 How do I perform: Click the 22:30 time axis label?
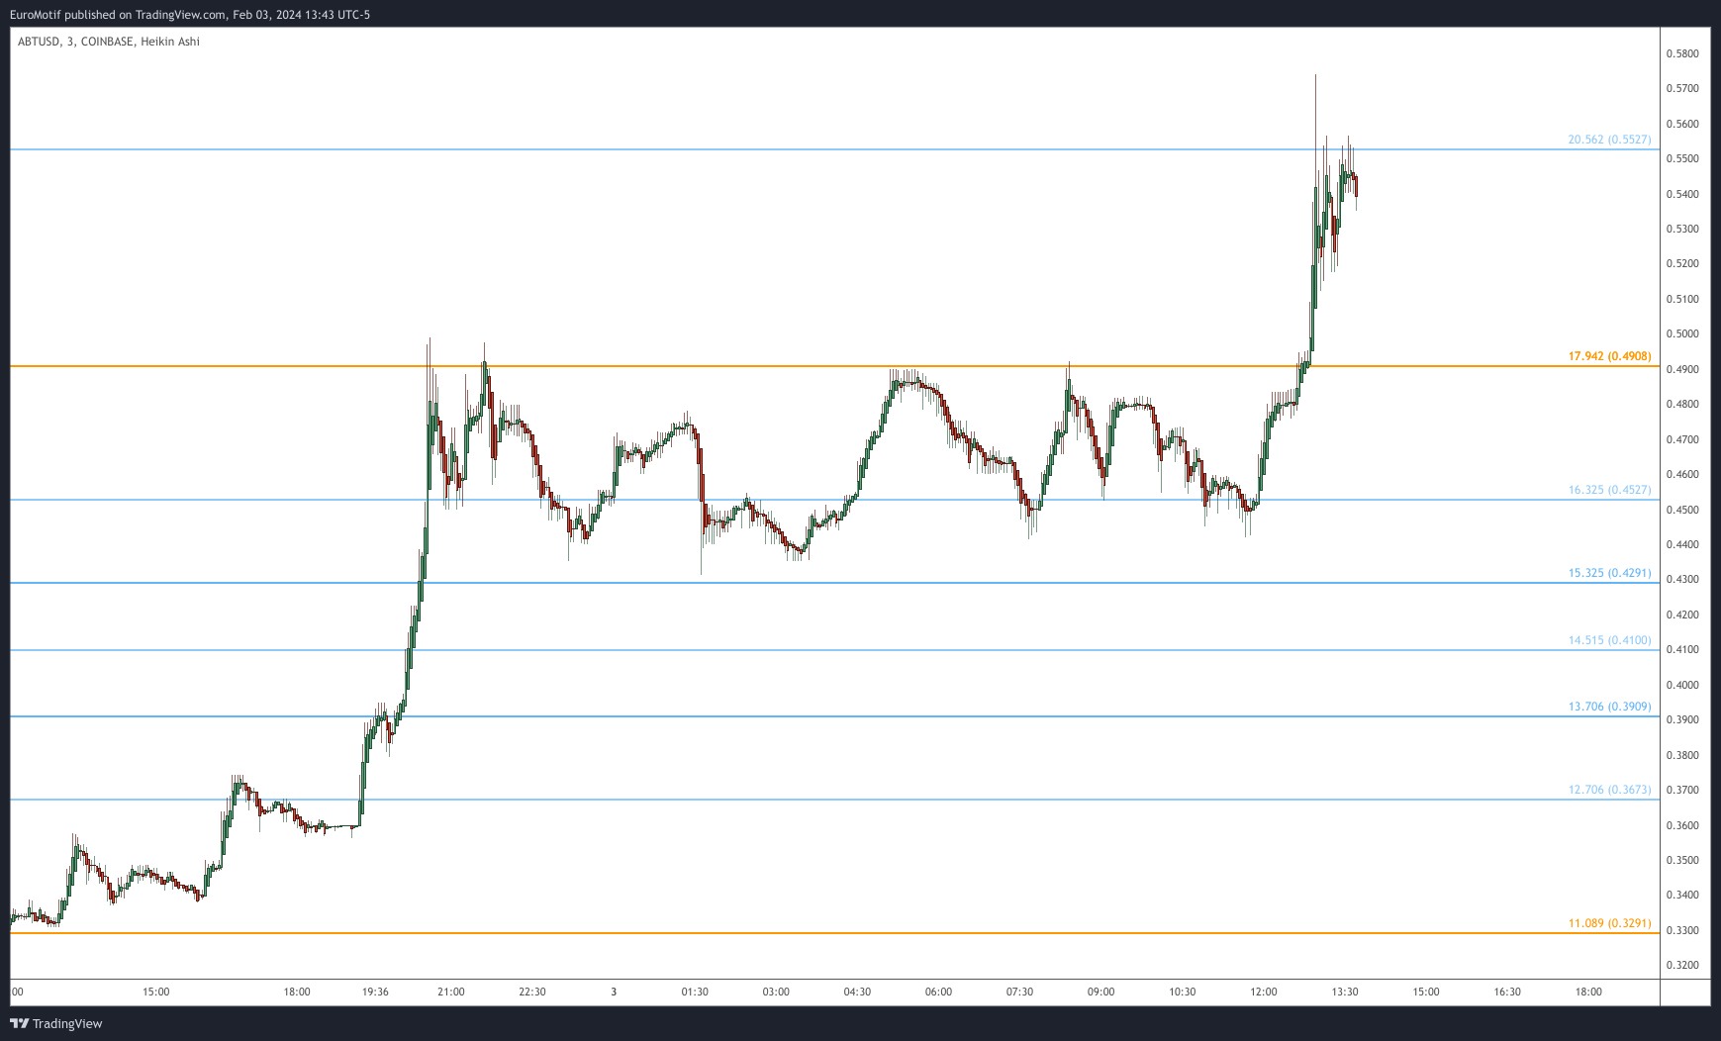(532, 992)
